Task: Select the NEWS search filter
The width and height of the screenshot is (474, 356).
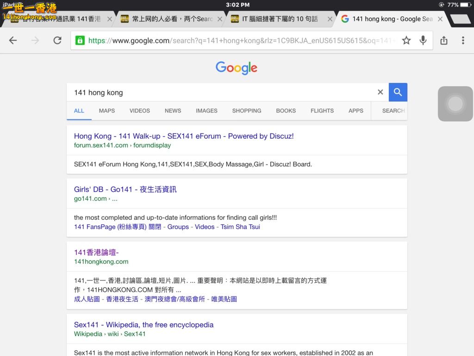Action: [x=173, y=111]
